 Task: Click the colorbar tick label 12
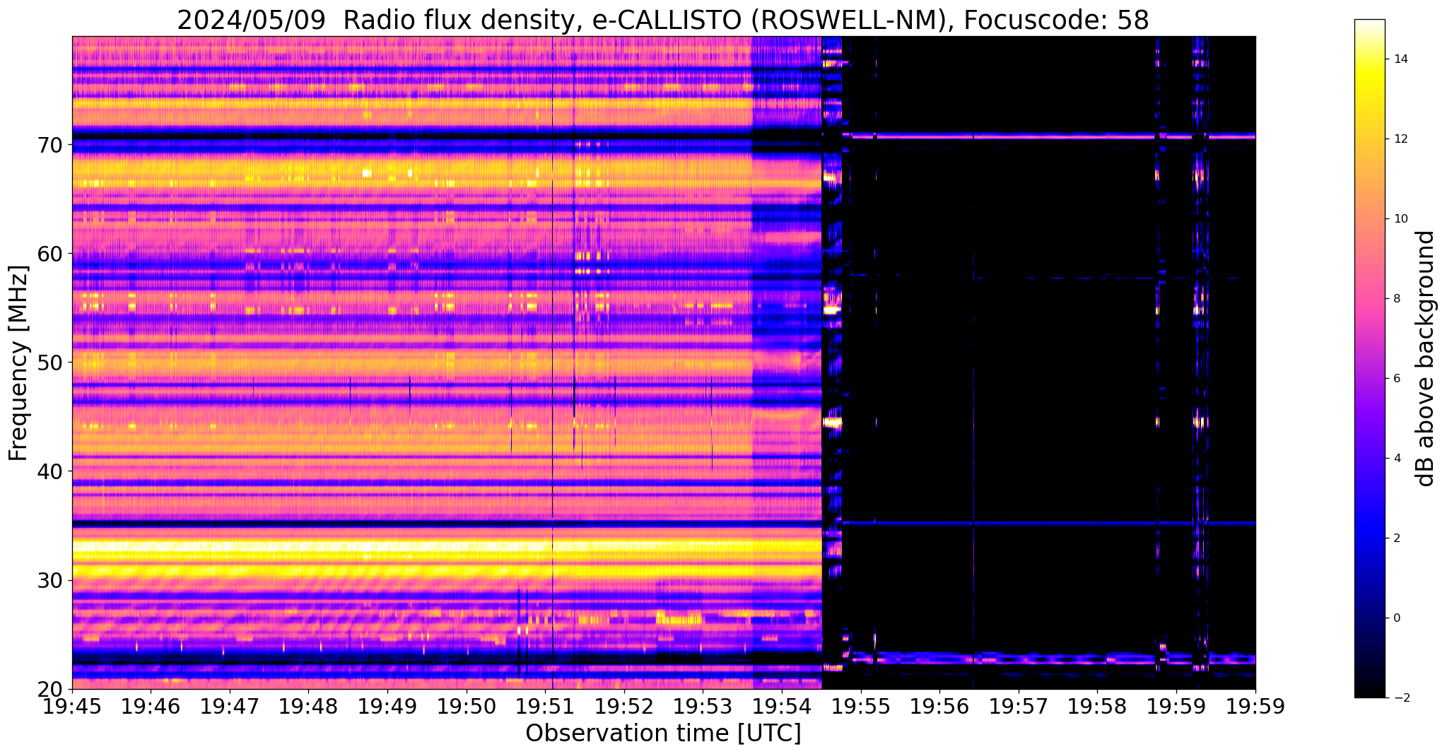click(x=1400, y=139)
